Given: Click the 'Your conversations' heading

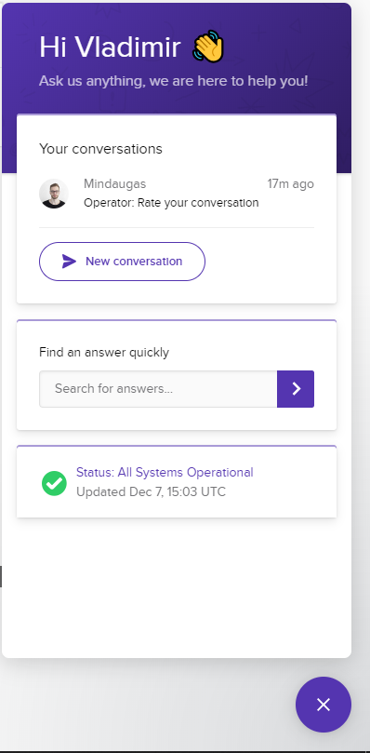Looking at the screenshot, I should coord(100,149).
